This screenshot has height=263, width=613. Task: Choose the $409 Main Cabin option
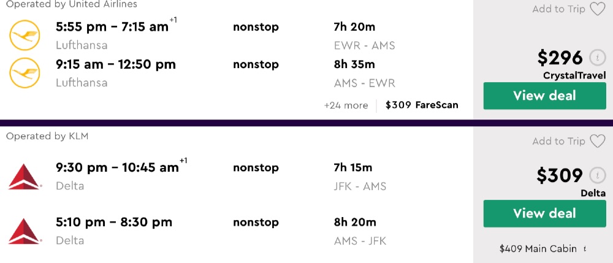pos(538,249)
